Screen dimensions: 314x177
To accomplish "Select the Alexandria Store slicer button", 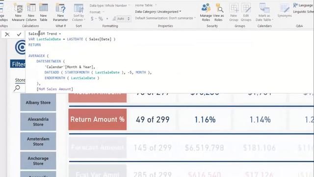I will point(38,121).
